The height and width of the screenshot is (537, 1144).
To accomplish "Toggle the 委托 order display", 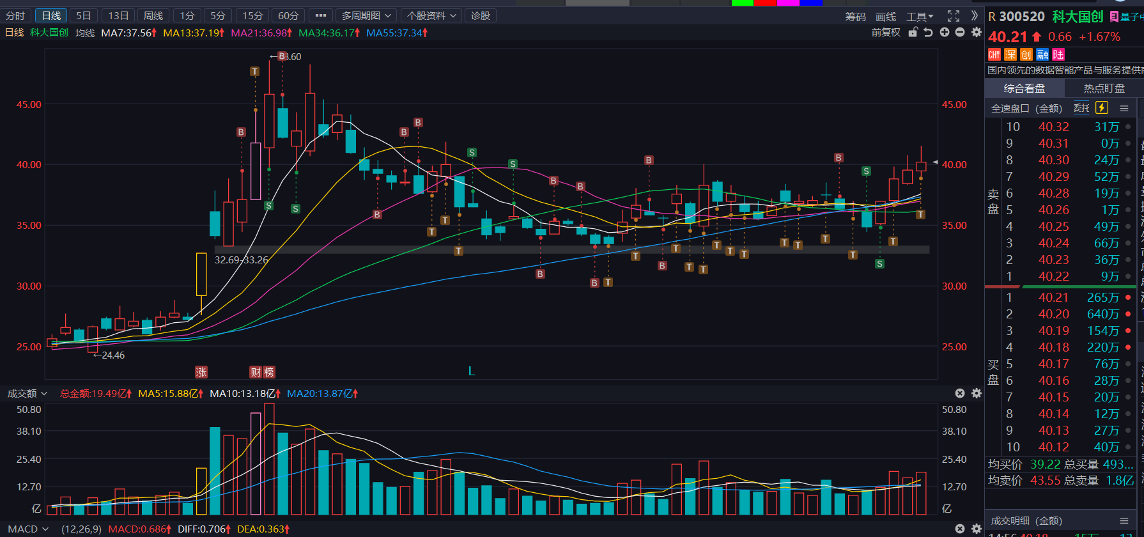I will 1081,108.
